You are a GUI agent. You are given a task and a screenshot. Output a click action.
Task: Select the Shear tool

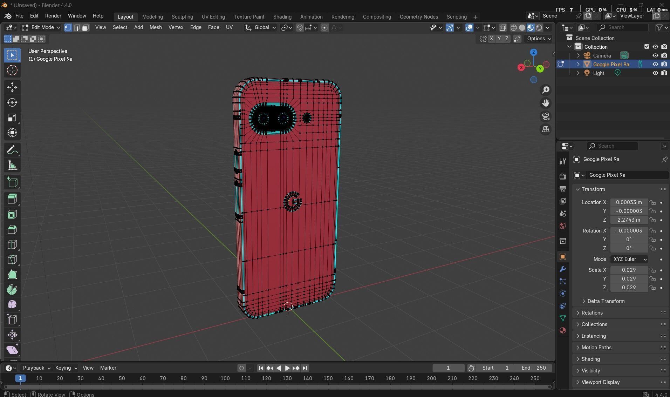pyautogui.click(x=12, y=350)
